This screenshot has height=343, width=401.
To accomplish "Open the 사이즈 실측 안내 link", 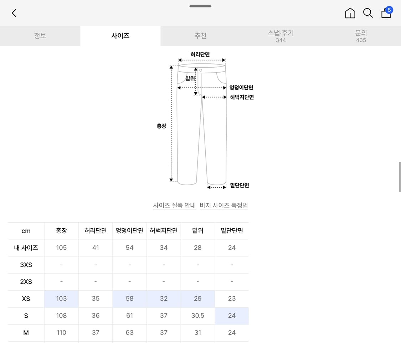I will pos(174,206).
